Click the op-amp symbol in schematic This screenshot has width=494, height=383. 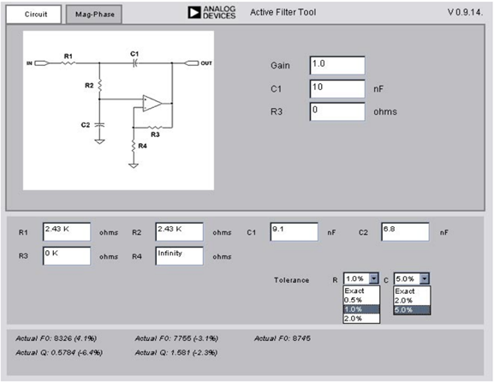[x=152, y=103]
